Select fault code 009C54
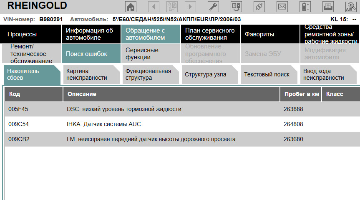 18,124
